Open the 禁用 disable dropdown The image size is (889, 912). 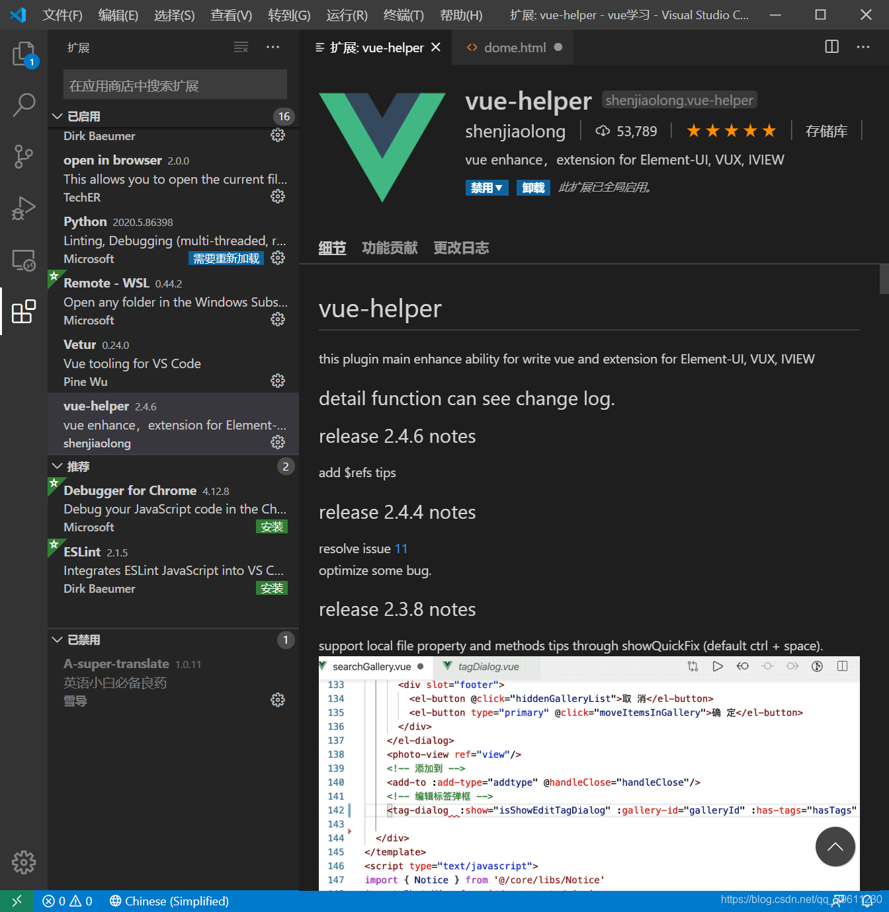tap(487, 188)
